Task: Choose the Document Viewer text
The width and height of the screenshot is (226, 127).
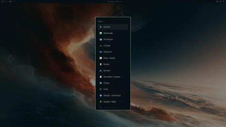Action: click(x=112, y=77)
